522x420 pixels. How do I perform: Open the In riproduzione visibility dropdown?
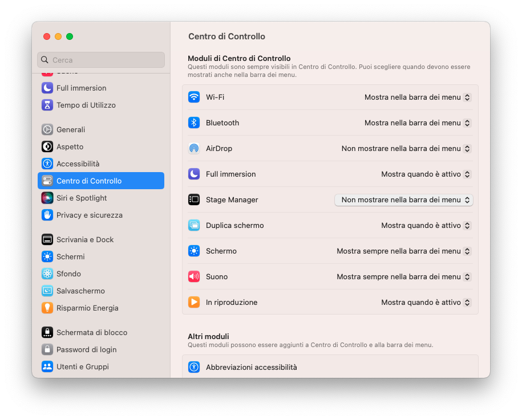pyautogui.click(x=426, y=302)
